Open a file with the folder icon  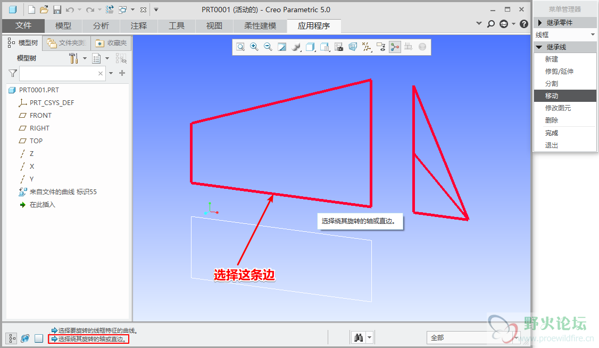[44, 10]
